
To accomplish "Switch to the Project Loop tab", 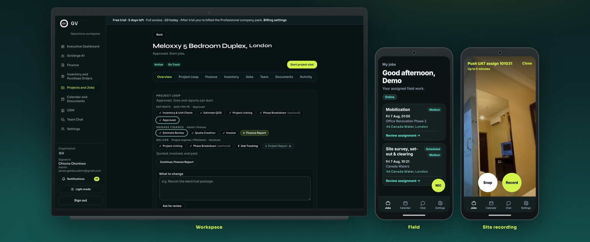I will click(x=189, y=77).
